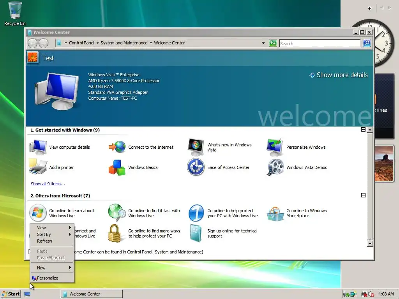
Task: Select Sign up online for technical support
Action: [x=224, y=234]
